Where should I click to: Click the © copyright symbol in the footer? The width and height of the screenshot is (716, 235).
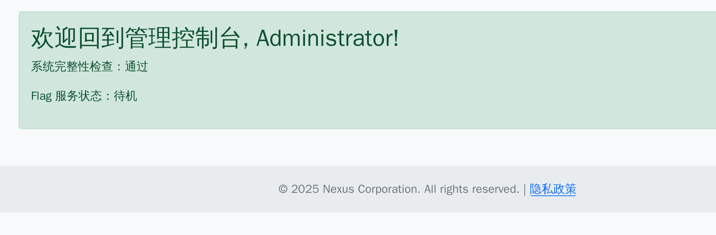[283, 189]
